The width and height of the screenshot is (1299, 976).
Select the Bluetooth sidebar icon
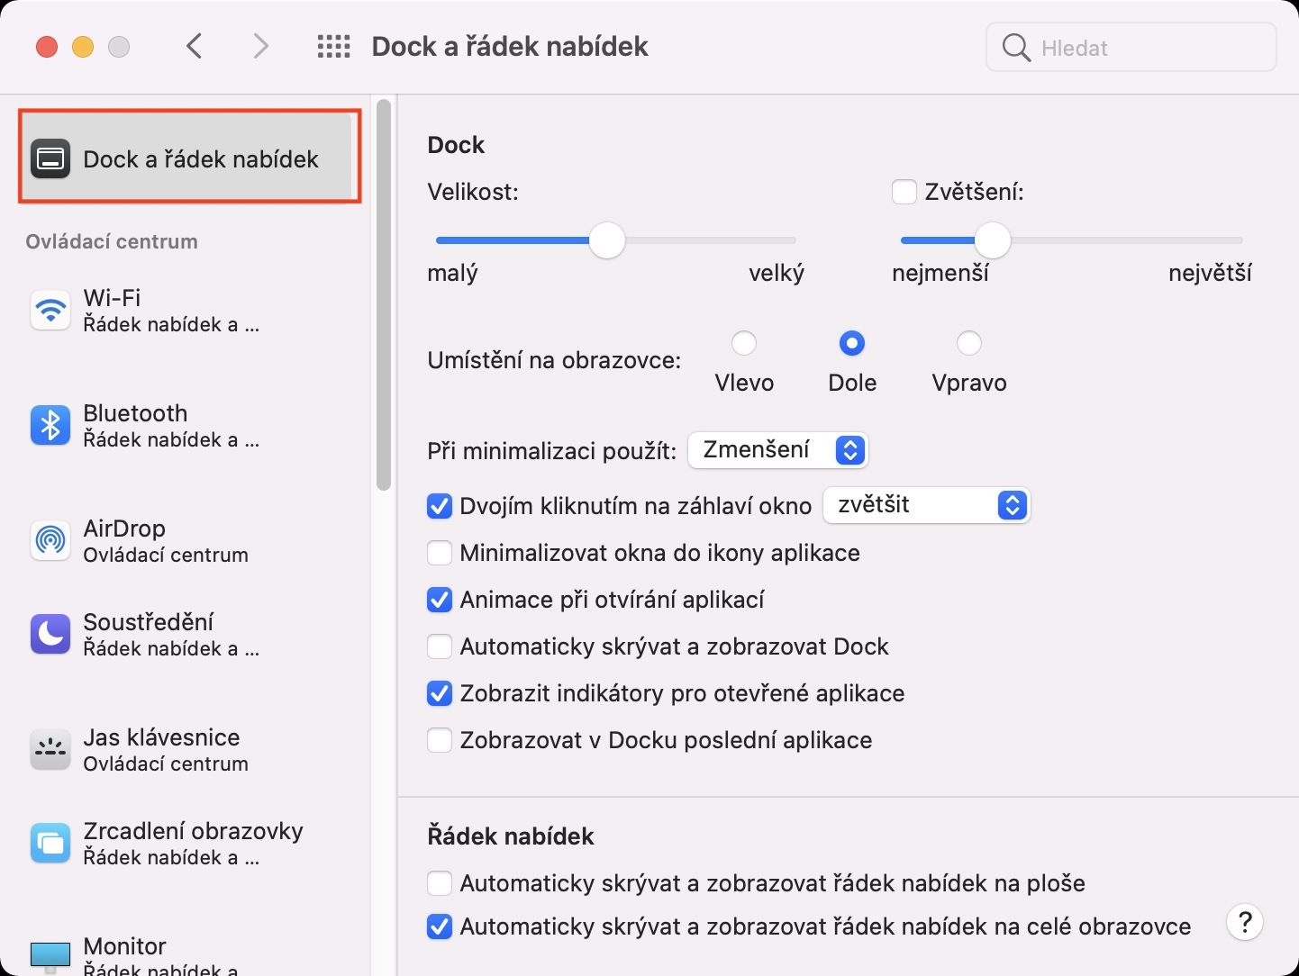pyautogui.click(x=50, y=425)
